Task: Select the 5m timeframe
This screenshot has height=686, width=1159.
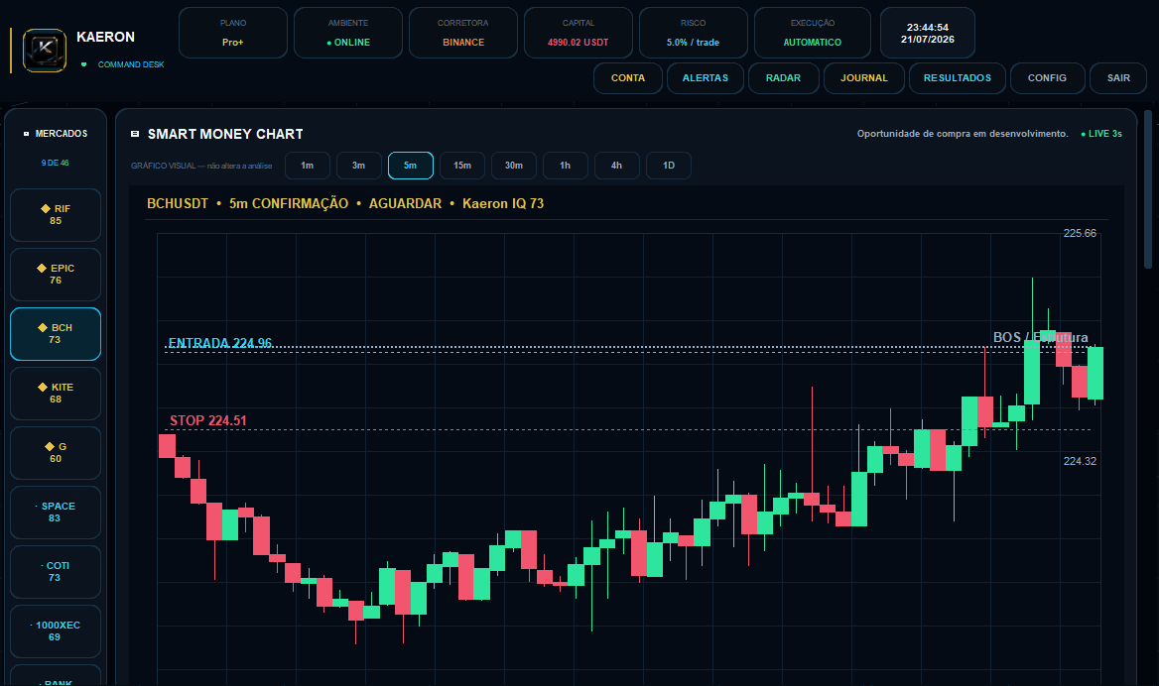Action: [410, 166]
